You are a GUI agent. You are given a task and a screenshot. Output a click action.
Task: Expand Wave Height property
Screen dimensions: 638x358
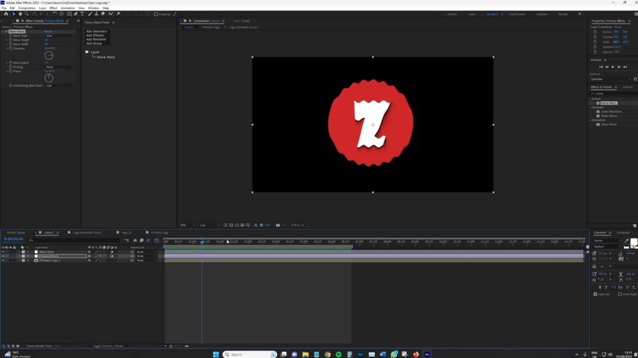coord(6,40)
